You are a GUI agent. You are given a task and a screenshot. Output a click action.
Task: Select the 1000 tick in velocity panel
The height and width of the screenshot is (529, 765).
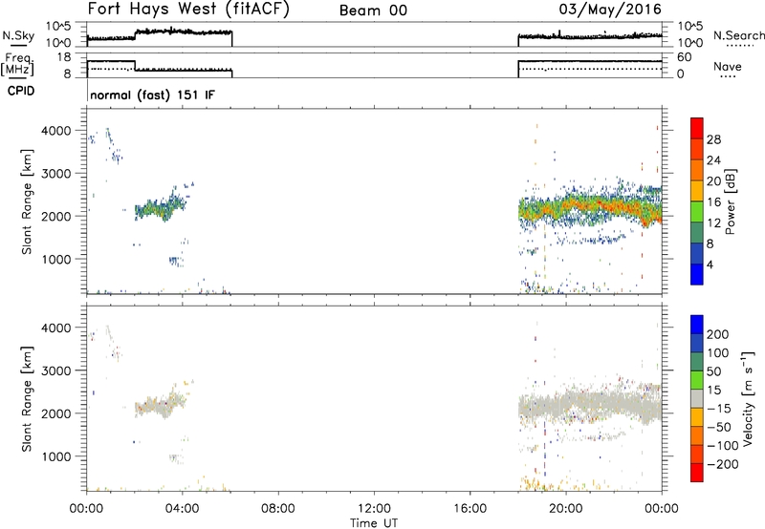(56, 456)
